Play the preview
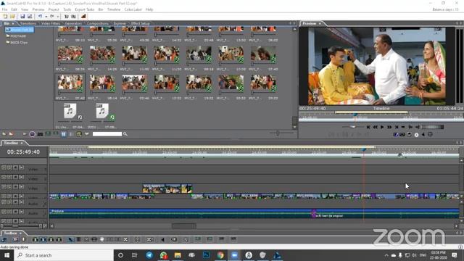The width and height of the screenshot is (464, 261). 382,127
